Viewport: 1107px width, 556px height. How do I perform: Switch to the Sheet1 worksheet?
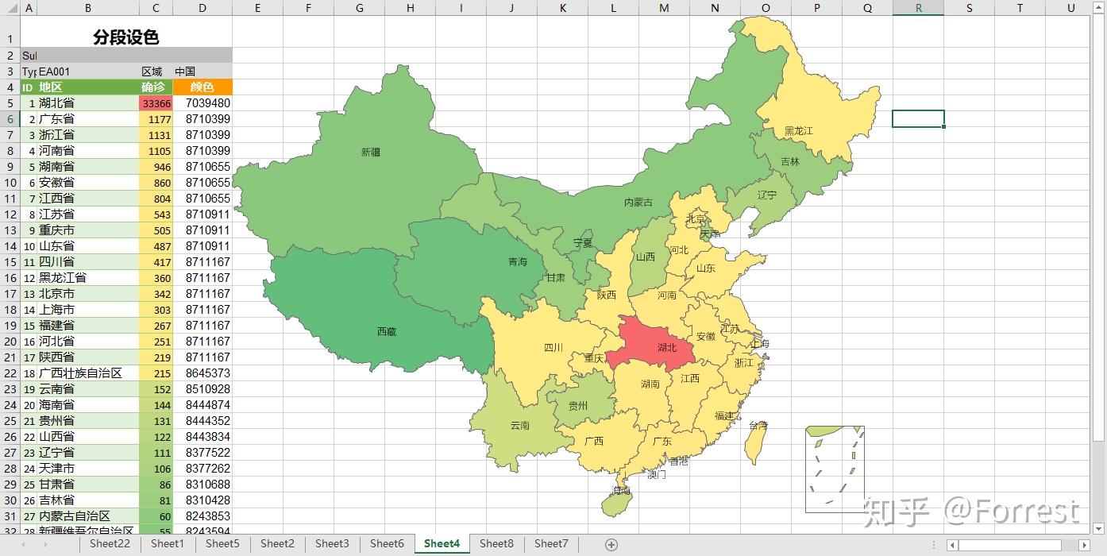point(167,544)
